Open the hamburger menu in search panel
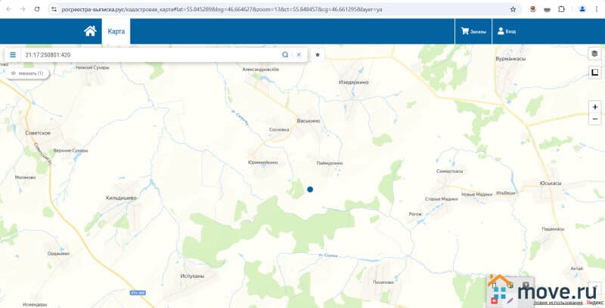Viewport: 605px width, 308px height. click(x=13, y=55)
